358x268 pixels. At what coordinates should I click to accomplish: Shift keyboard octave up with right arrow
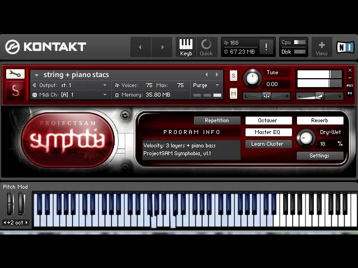(x=26, y=222)
